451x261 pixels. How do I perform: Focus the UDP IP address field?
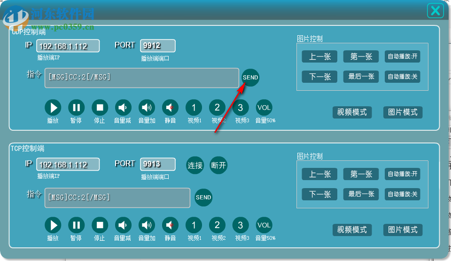(x=68, y=46)
